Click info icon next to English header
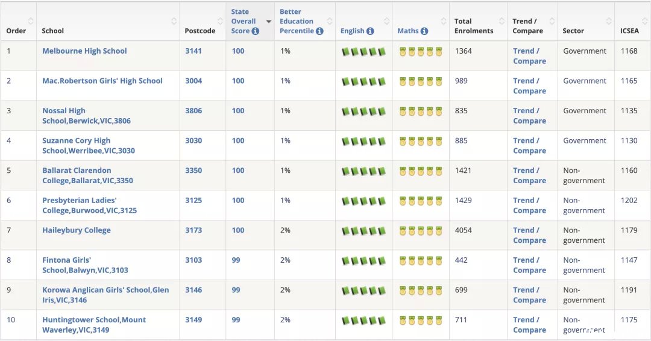Viewport: 651px width, 341px height. tap(370, 31)
